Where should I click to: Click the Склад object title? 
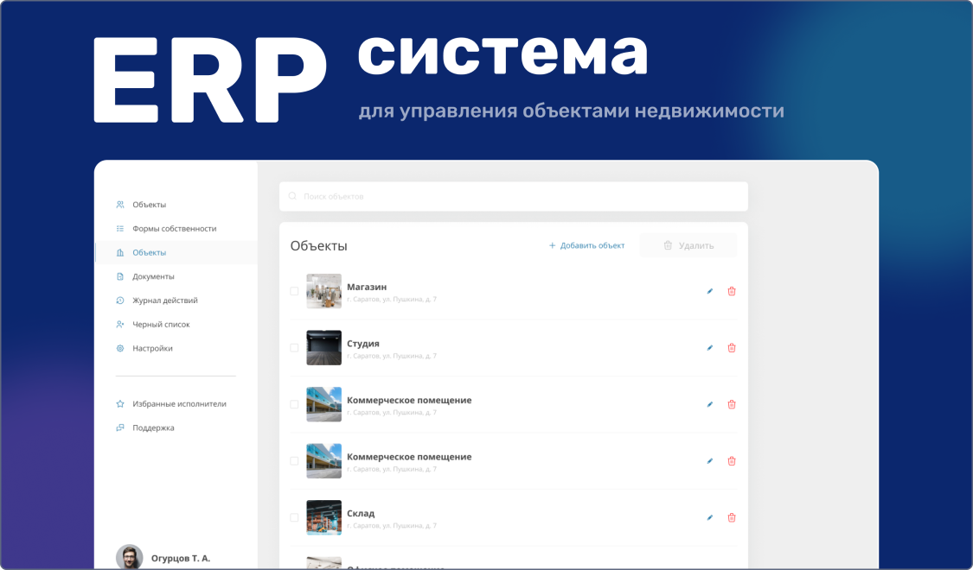pyautogui.click(x=361, y=514)
